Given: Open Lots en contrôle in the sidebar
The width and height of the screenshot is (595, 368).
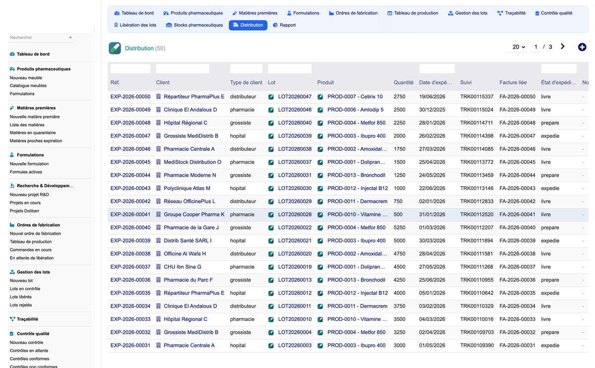Looking at the screenshot, I should pos(25,289).
